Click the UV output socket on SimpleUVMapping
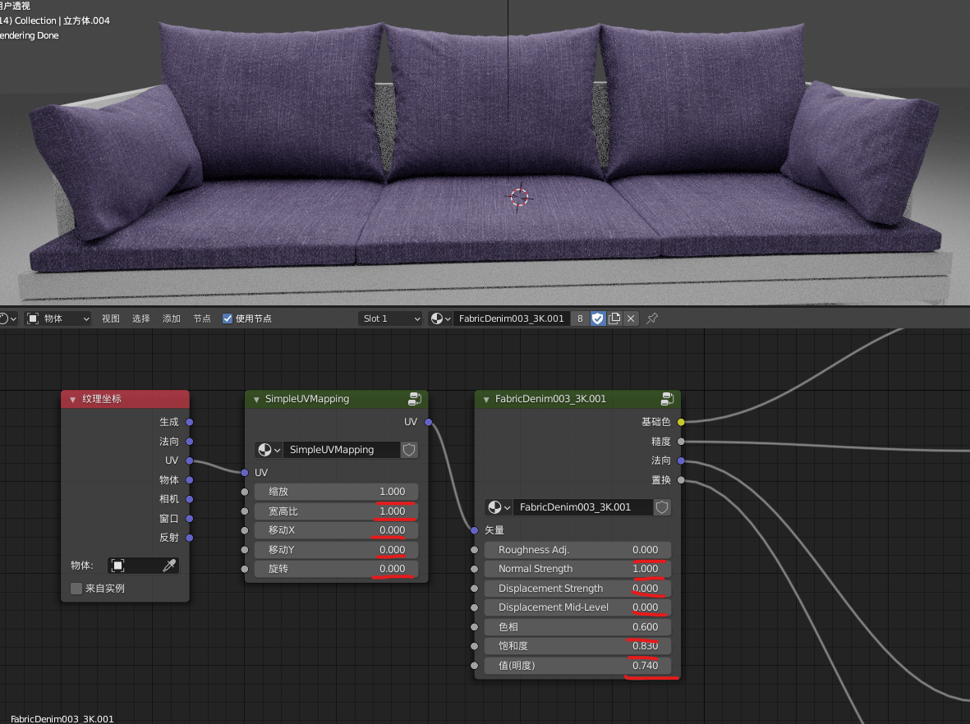The height and width of the screenshot is (724, 970). pos(428,422)
